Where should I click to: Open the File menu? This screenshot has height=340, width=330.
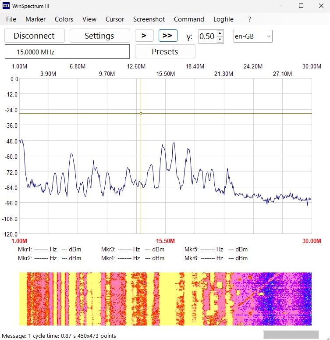point(11,19)
